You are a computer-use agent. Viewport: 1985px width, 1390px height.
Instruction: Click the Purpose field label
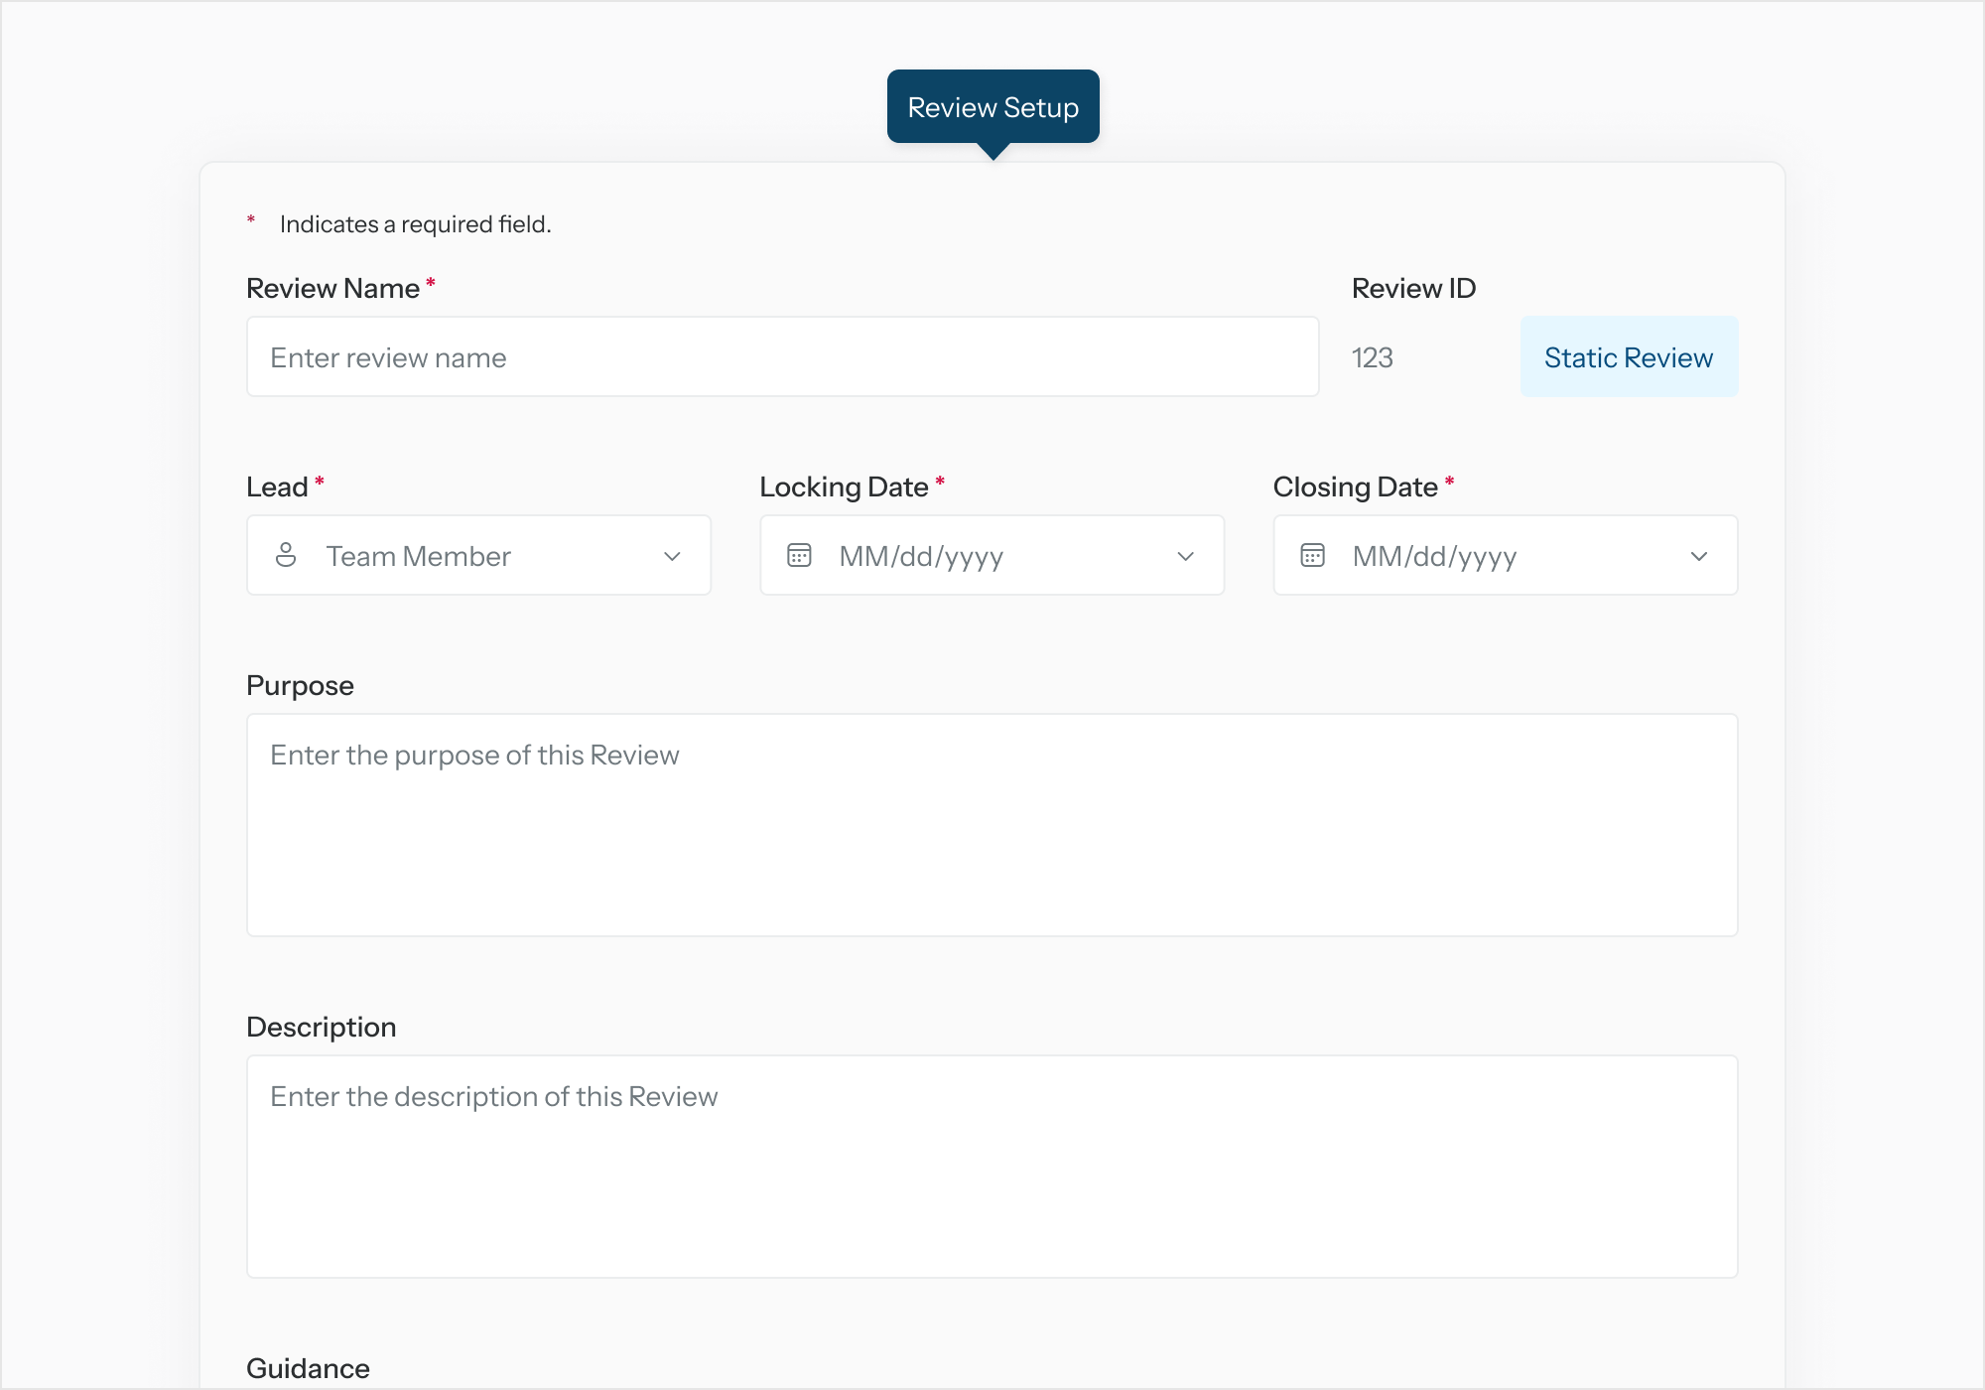300,685
